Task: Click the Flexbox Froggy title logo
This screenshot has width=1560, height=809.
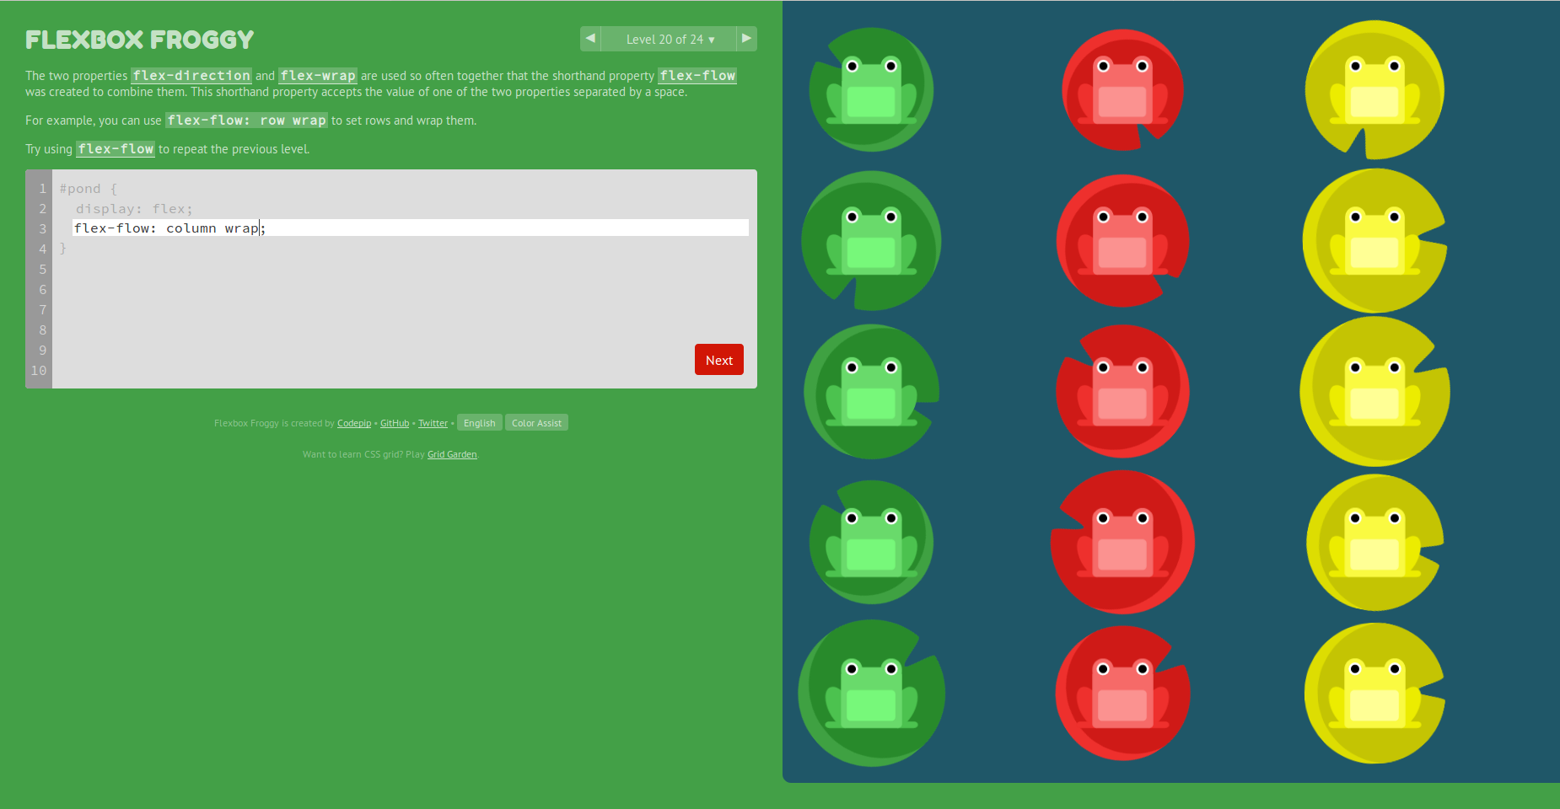Action: point(140,40)
